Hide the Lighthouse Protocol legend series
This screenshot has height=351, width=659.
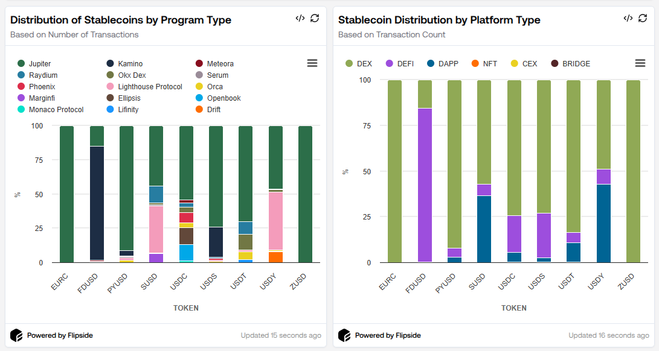pyautogui.click(x=150, y=87)
